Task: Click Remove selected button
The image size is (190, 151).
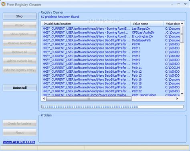Action: coord(20,43)
